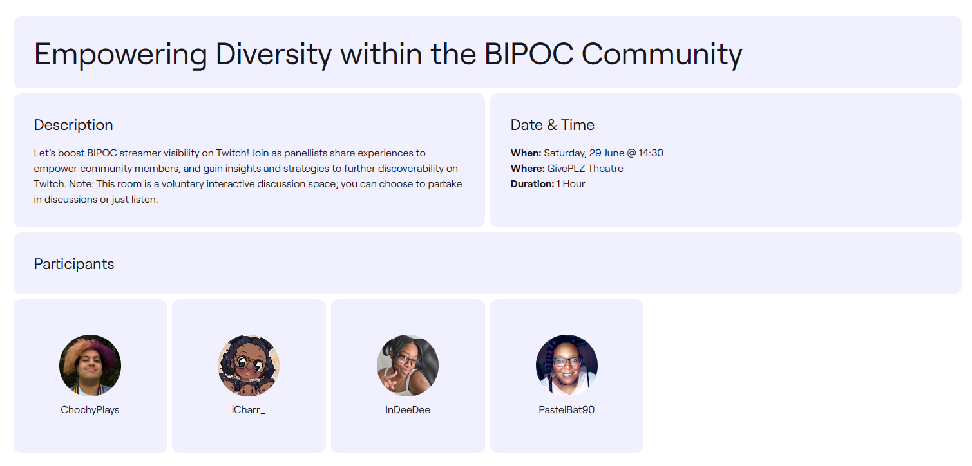Open the PastelBat90 name link
The image size is (972, 466).
[567, 410]
